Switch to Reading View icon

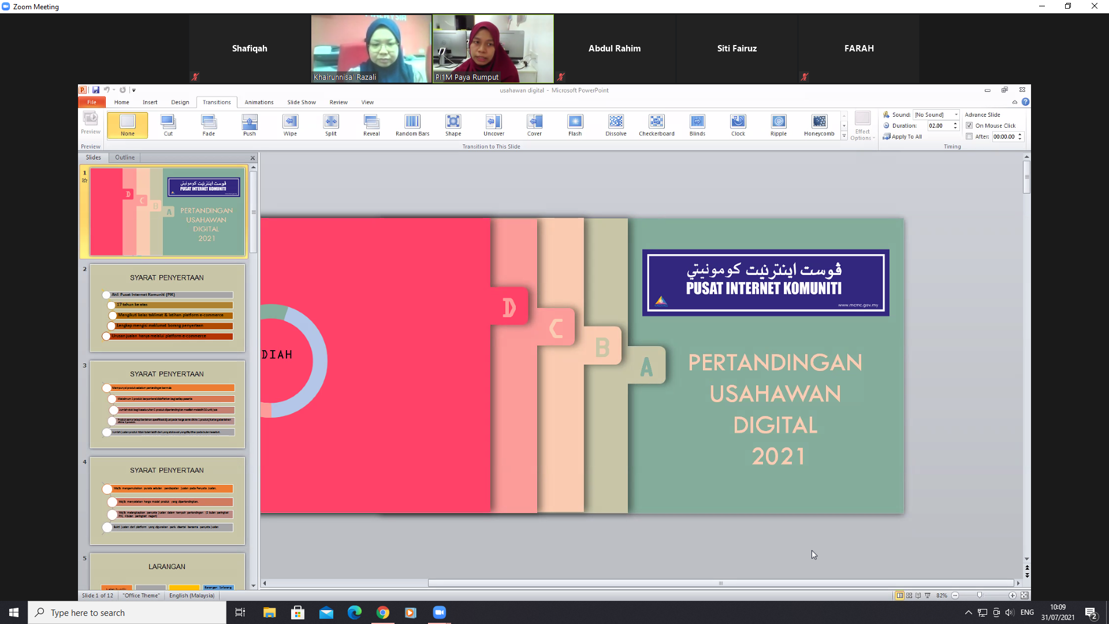click(x=918, y=596)
